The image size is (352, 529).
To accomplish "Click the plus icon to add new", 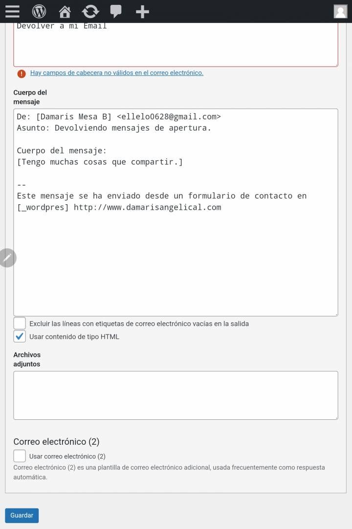I will [x=142, y=12].
